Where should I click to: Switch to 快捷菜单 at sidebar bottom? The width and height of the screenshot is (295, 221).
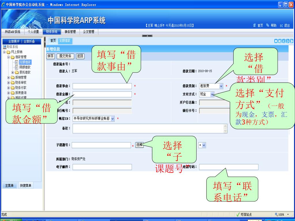pyautogui.click(x=26, y=186)
